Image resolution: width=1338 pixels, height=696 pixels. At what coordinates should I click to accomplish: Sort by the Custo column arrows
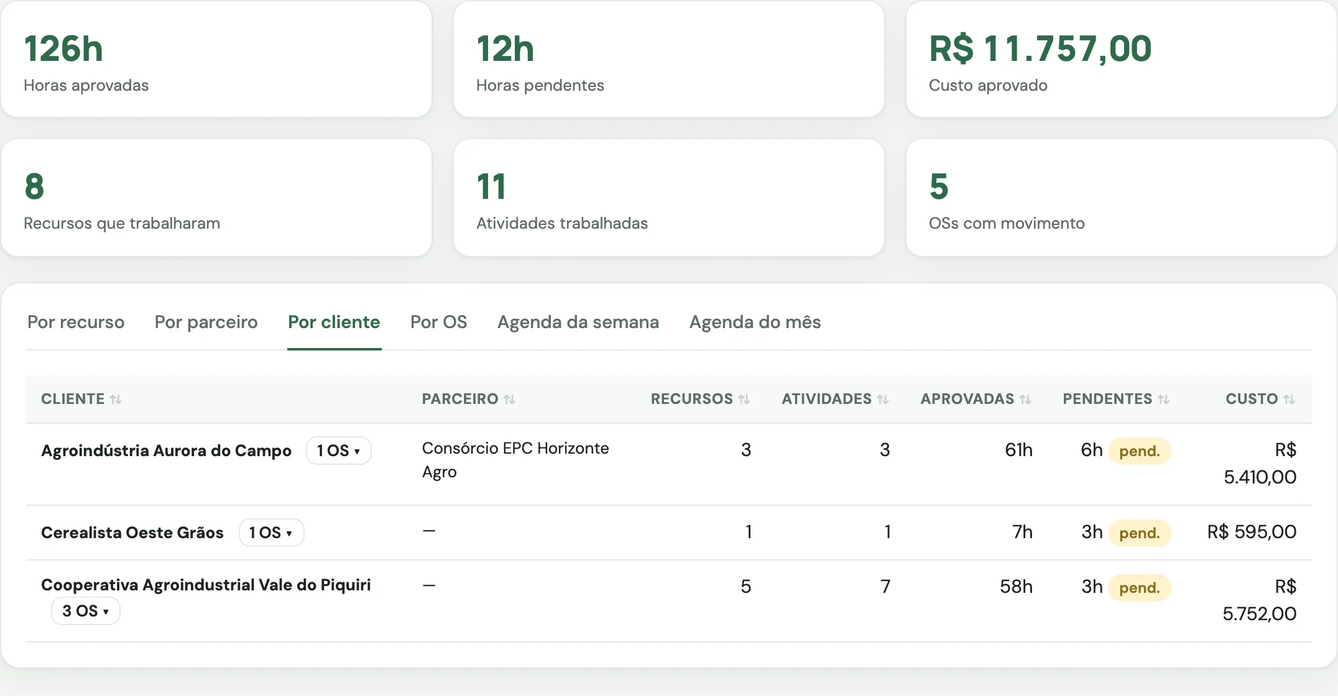click(1290, 400)
